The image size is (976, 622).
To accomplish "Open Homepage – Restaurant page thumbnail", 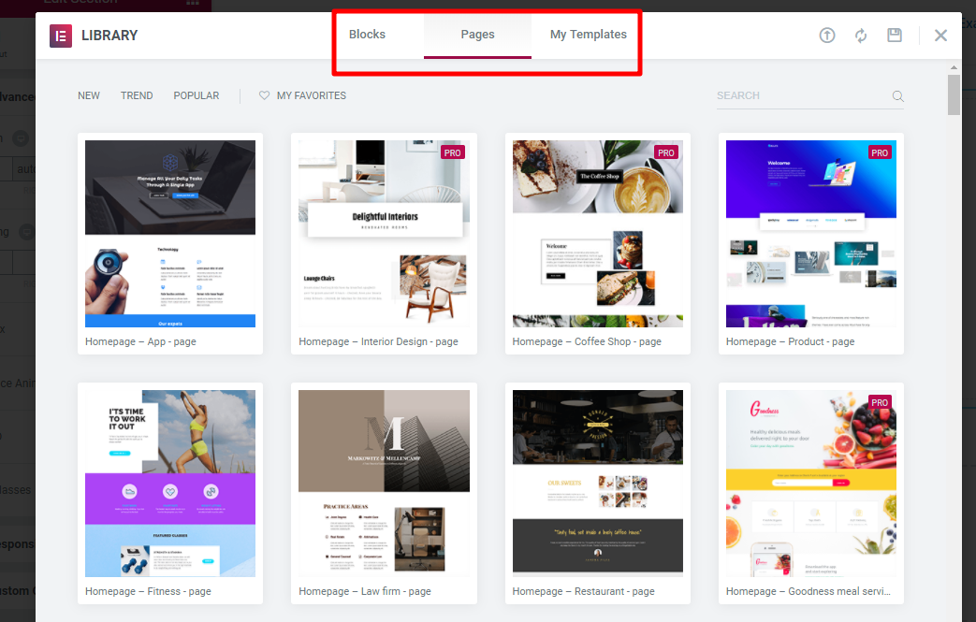I will tap(598, 484).
